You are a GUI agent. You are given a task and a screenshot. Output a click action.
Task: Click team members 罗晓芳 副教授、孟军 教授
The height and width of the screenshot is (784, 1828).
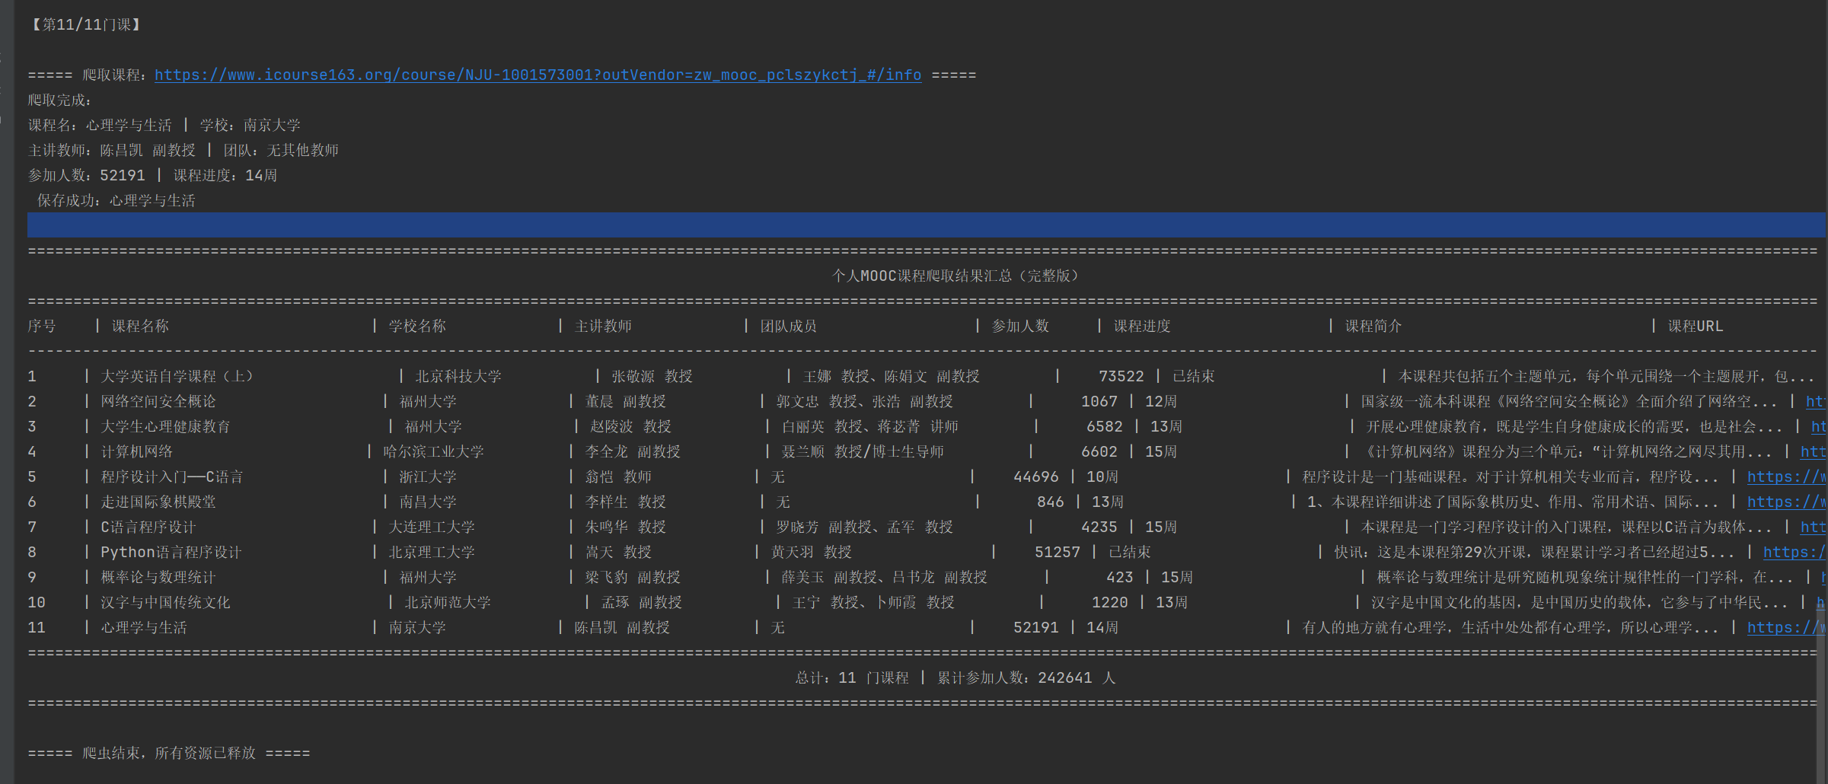click(x=864, y=527)
